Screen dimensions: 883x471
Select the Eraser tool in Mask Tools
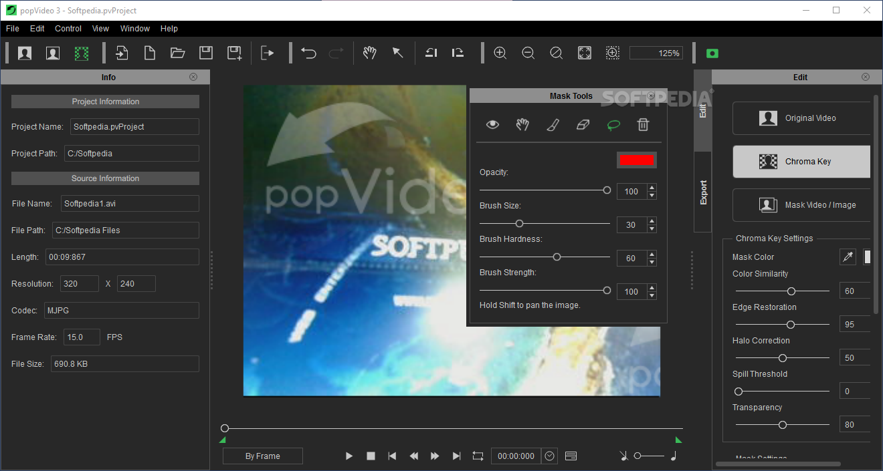[583, 124]
